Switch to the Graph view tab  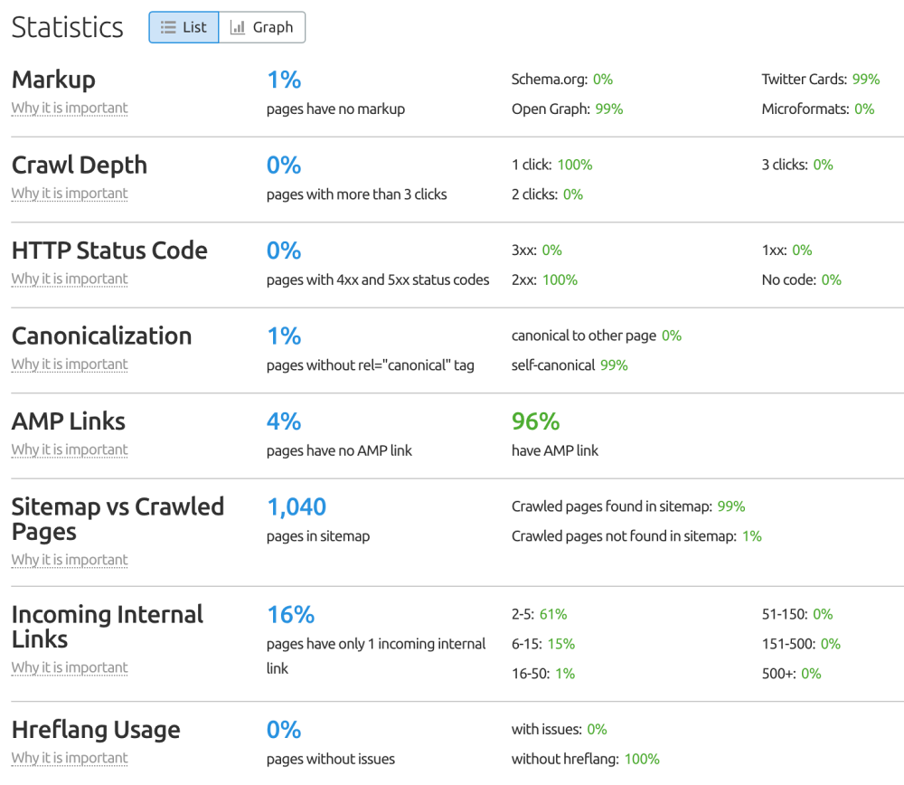pyautogui.click(x=262, y=27)
